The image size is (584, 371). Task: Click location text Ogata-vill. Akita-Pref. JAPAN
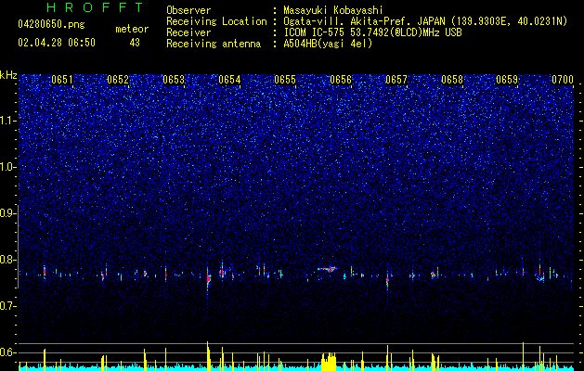(364, 21)
